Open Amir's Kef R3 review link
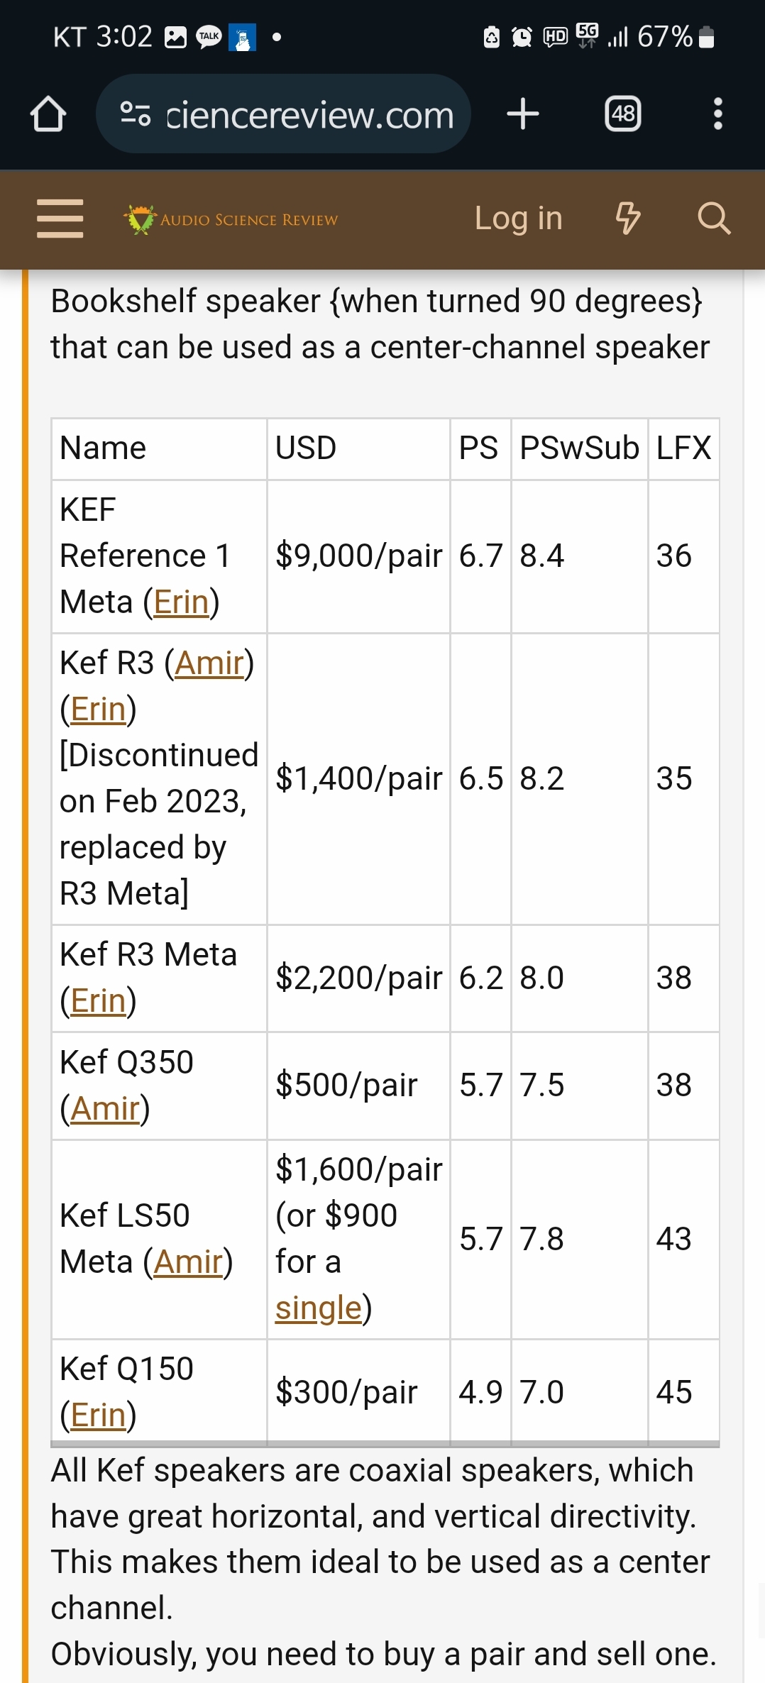765x1683 pixels. point(209,663)
